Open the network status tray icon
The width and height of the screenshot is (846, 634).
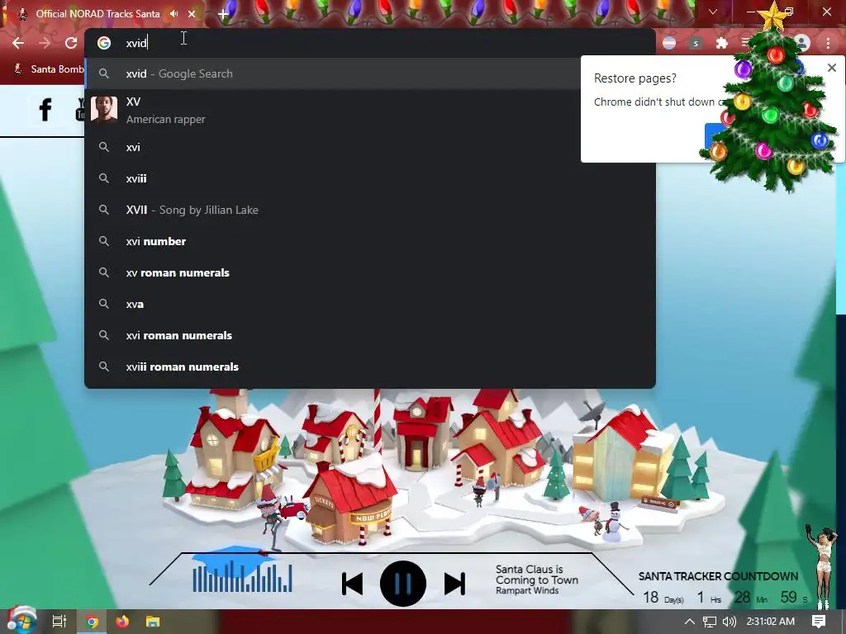click(709, 622)
